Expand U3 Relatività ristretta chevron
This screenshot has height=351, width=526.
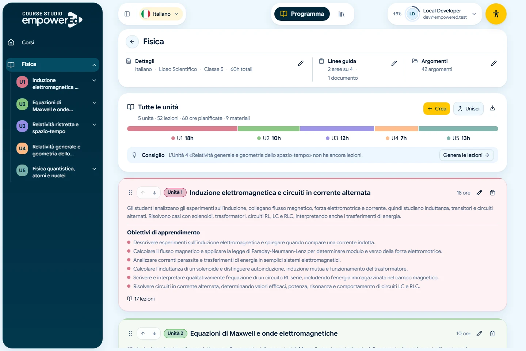[94, 125]
